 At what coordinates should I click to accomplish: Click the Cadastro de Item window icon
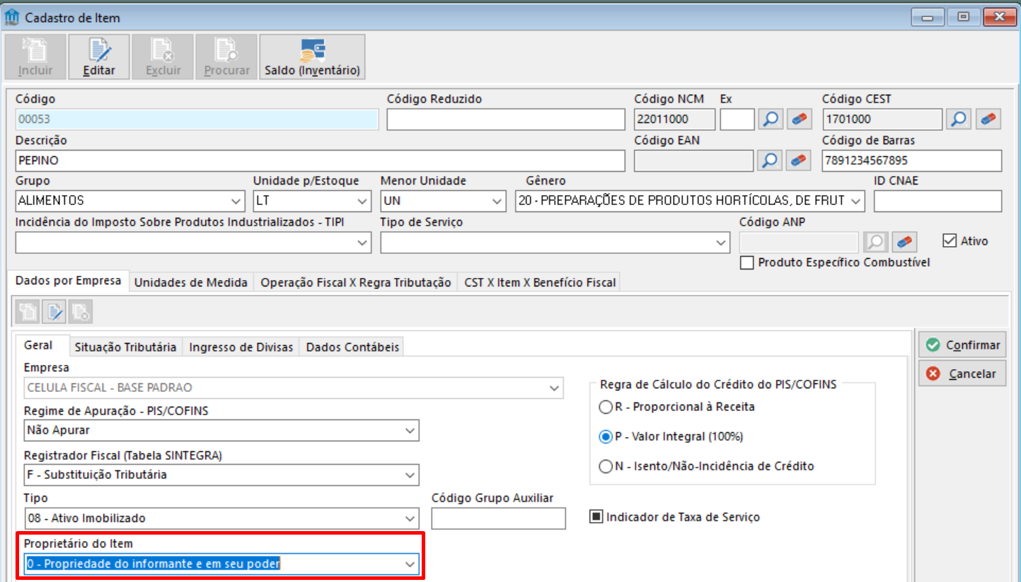[x=12, y=18]
